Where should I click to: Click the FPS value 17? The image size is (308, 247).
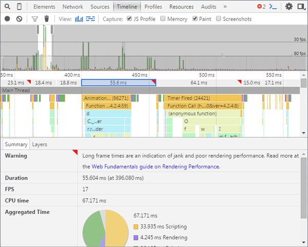(85, 189)
